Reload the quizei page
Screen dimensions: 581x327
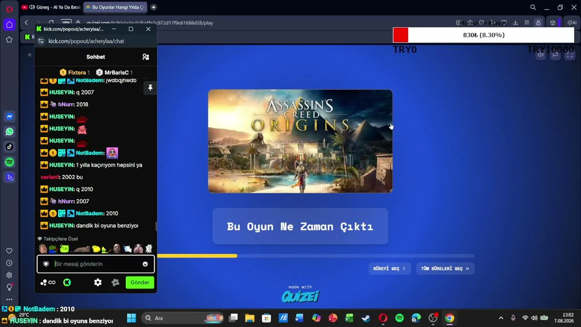[x=51, y=23]
